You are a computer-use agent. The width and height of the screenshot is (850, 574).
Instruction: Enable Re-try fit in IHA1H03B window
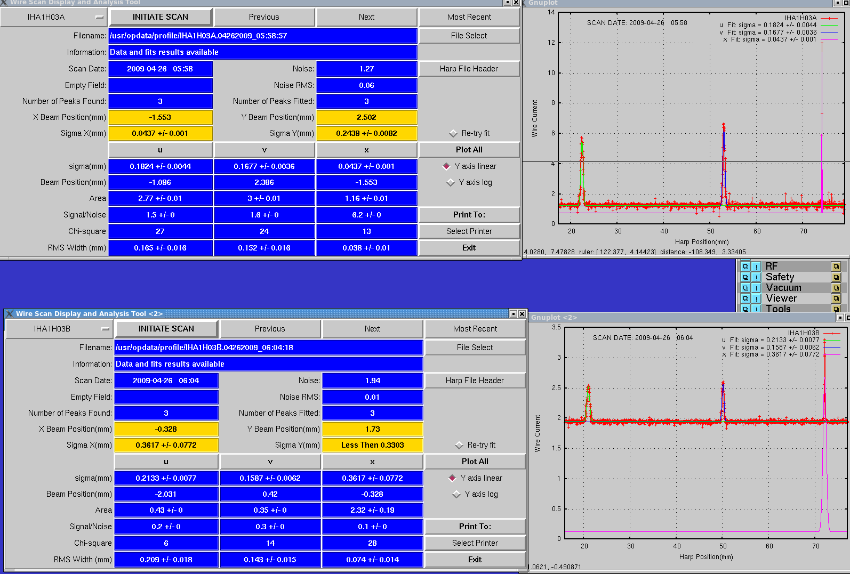coord(459,445)
